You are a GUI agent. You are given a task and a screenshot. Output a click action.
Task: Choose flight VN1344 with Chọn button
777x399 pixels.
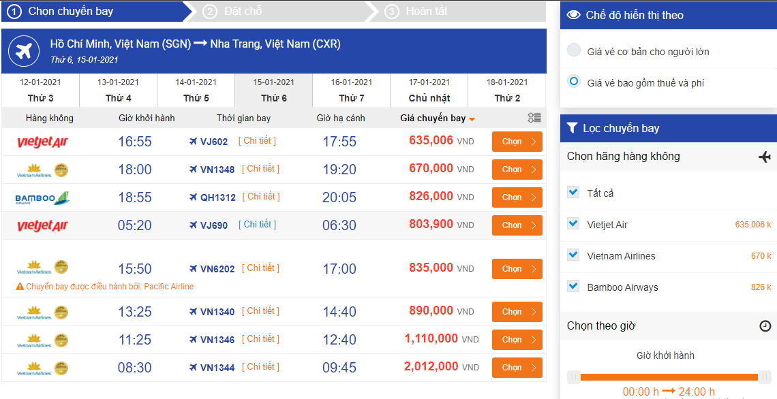(x=517, y=367)
